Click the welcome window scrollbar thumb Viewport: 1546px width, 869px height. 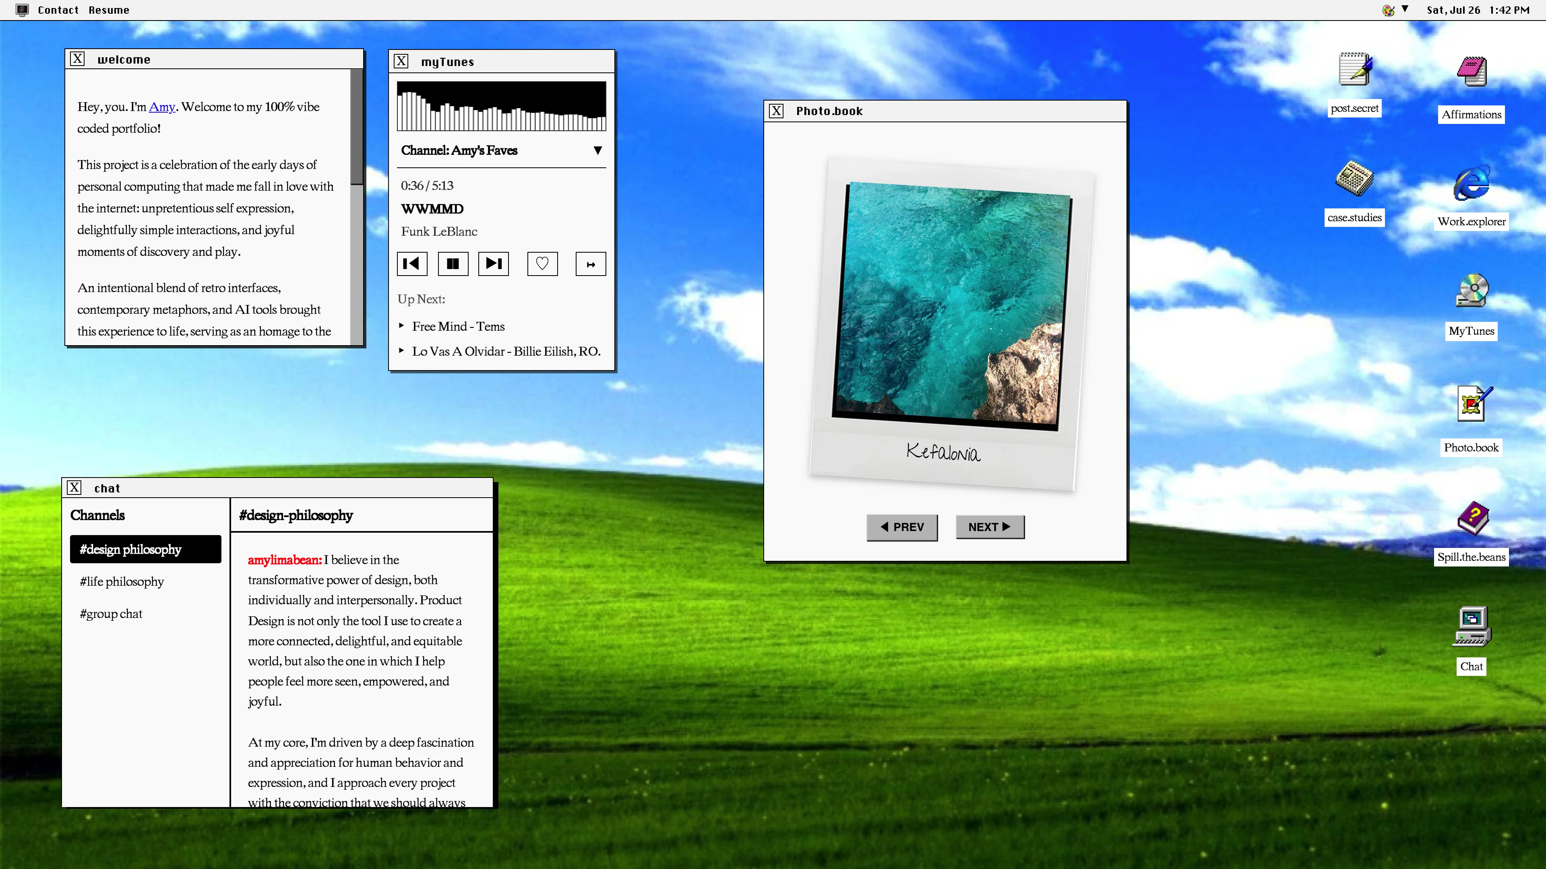tap(356, 127)
